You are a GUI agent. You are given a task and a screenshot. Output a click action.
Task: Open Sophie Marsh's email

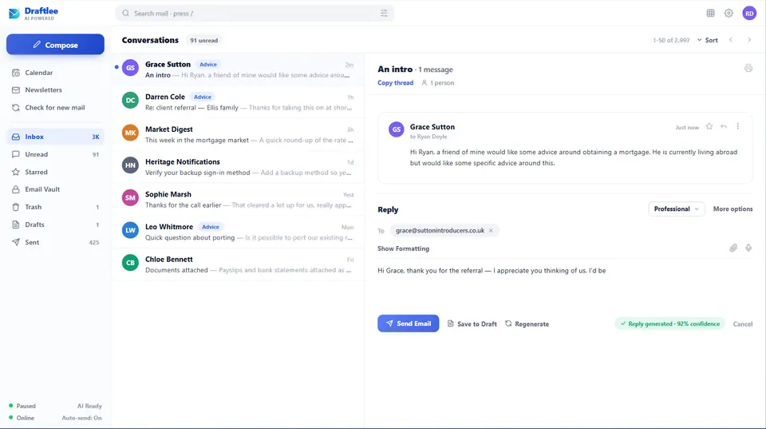click(x=238, y=200)
